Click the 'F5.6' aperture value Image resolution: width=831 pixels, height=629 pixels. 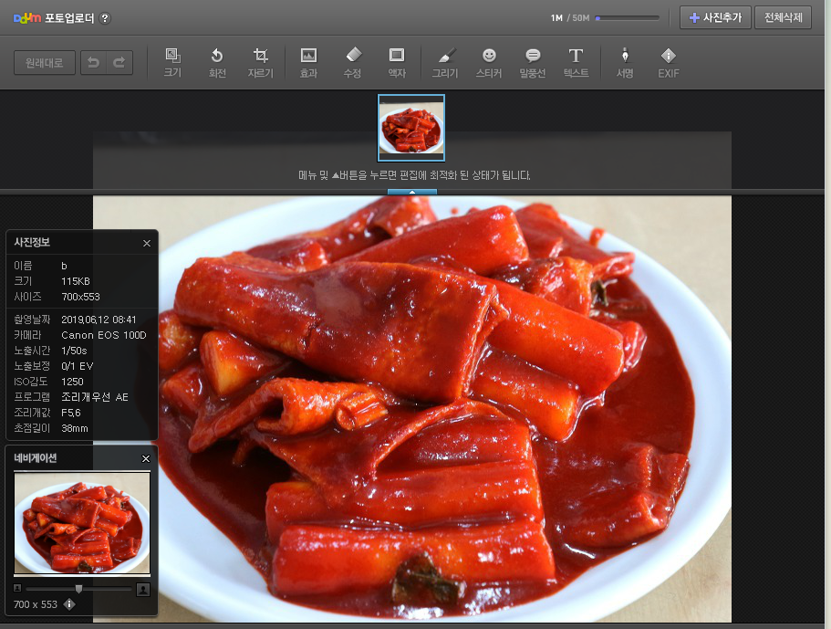71,413
